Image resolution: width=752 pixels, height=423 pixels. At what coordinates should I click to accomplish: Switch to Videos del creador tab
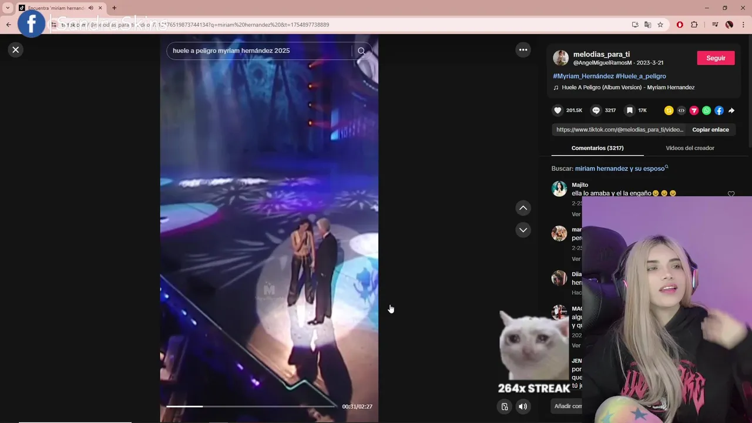point(690,148)
